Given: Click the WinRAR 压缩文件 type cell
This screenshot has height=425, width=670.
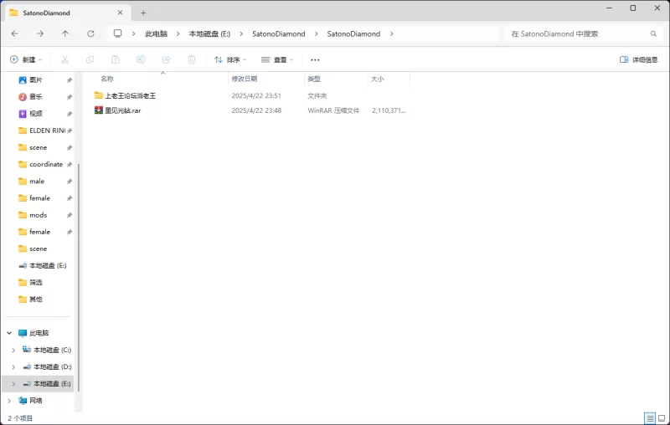Looking at the screenshot, I should (333, 110).
